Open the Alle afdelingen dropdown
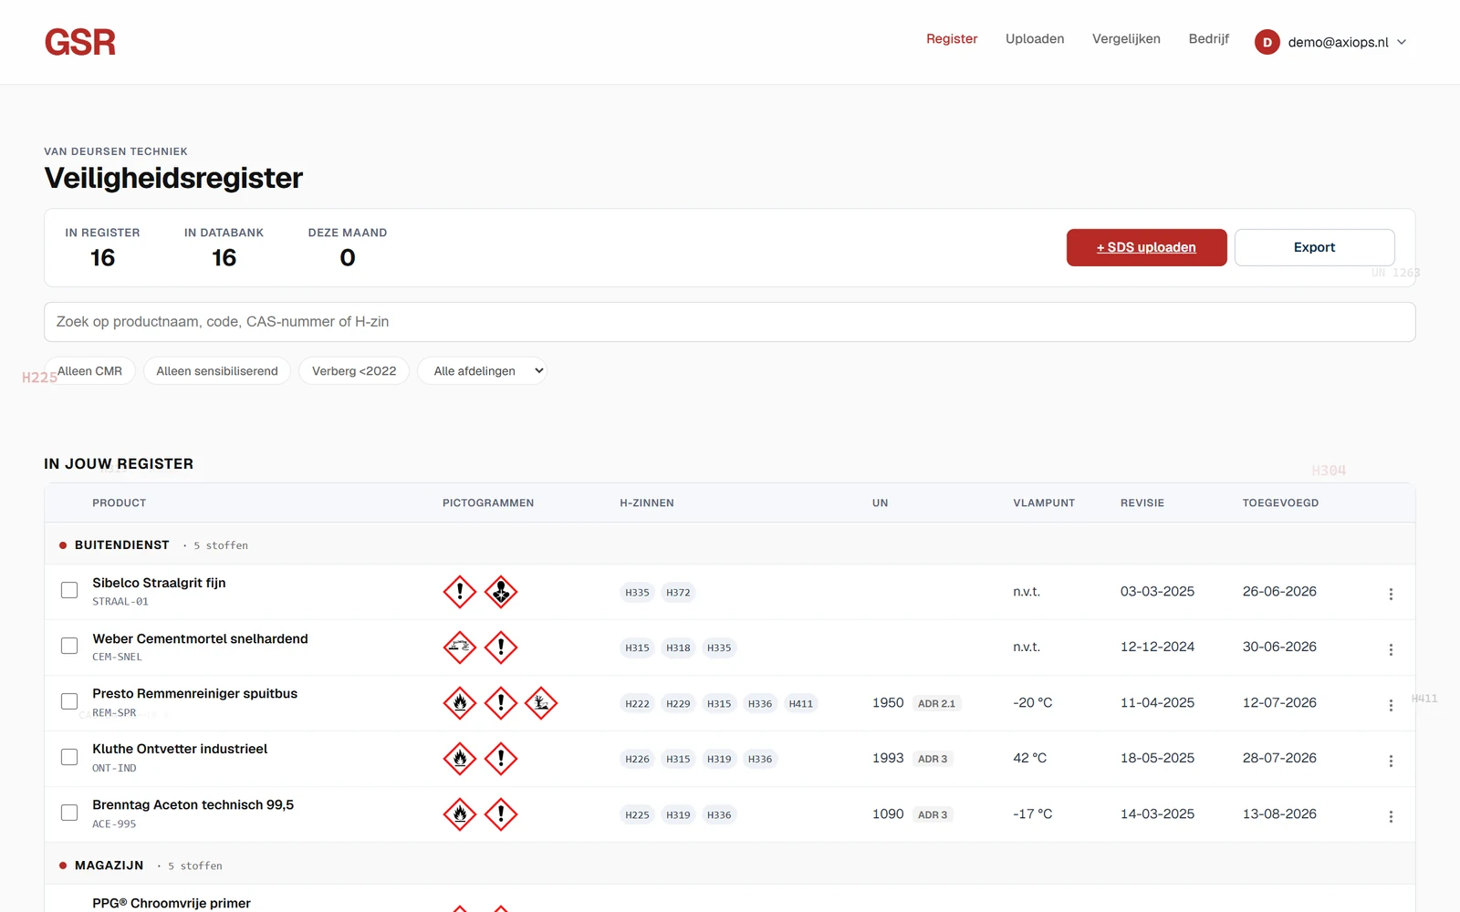 click(x=482, y=371)
